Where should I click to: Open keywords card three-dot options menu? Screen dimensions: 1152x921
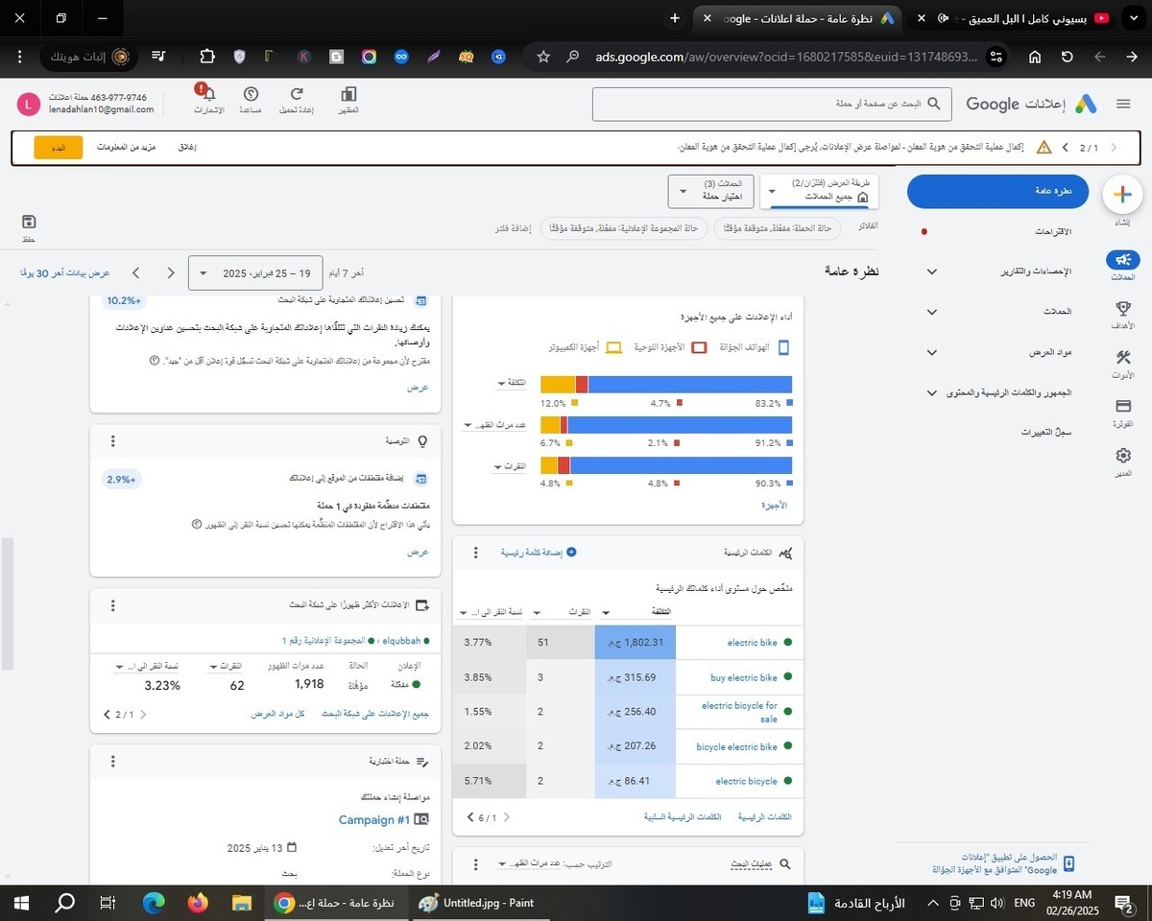[475, 553]
